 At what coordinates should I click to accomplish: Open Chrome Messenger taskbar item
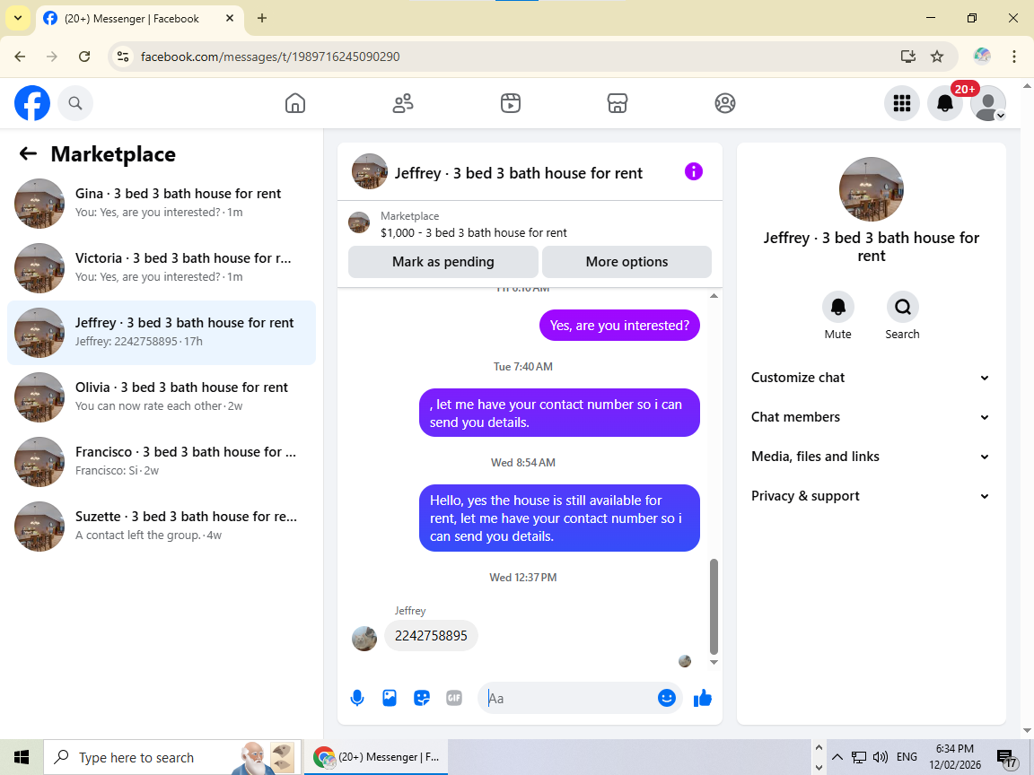tap(376, 757)
